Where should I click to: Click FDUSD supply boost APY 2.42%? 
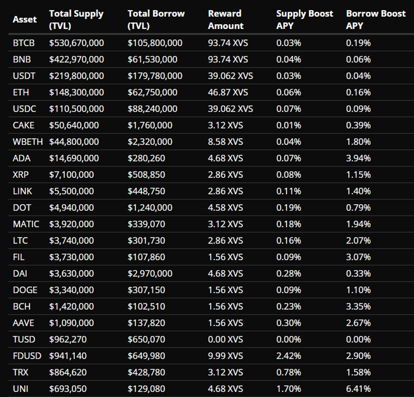(288, 356)
